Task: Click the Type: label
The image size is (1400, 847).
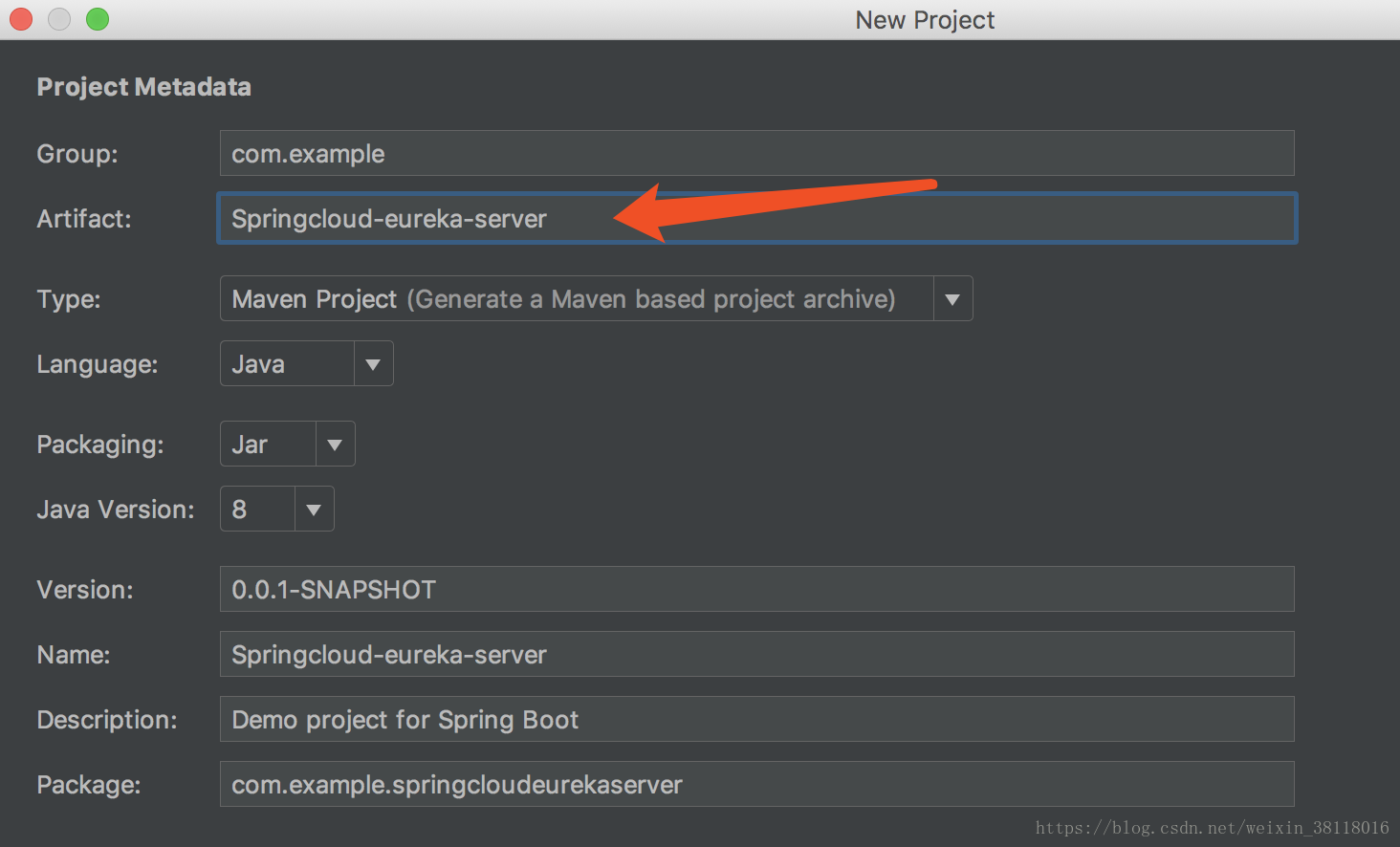Action: pyautogui.click(x=69, y=299)
